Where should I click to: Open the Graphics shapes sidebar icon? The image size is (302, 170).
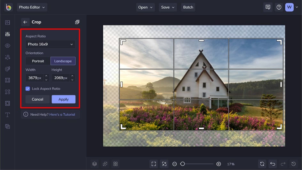(7, 92)
